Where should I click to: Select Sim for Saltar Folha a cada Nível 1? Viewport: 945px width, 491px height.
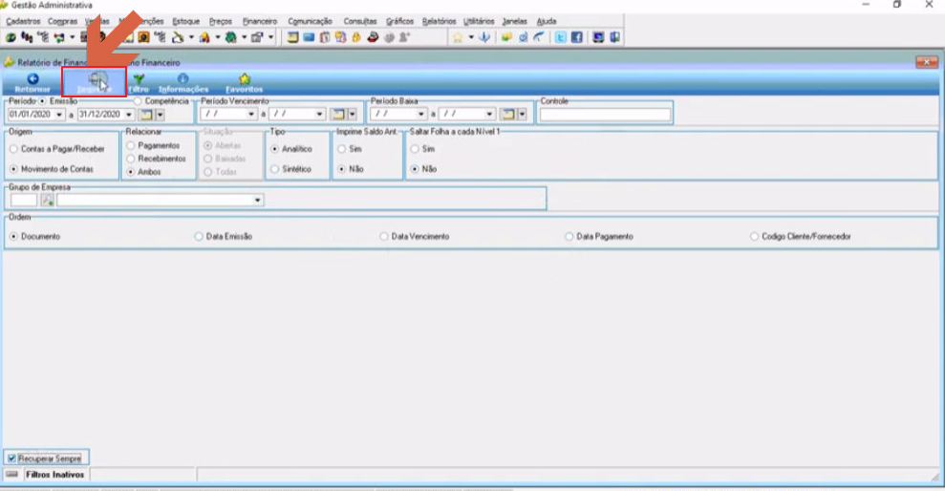(x=415, y=149)
